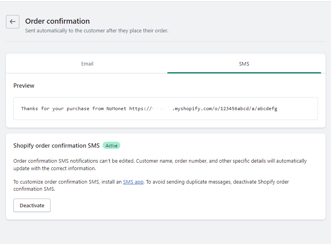Viewport: 331px width, 244px height.
Task: Click the Active status badge
Action: click(111, 146)
